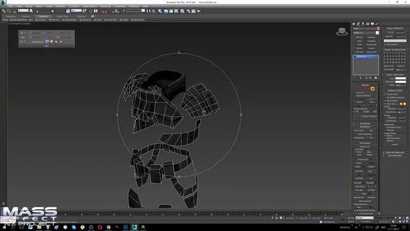
Task: Open the Schematic View from toolbar
Action: [176, 11]
